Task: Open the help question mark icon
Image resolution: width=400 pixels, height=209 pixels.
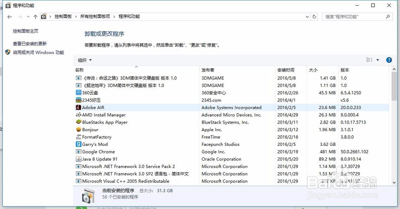Action: point(389,60)
